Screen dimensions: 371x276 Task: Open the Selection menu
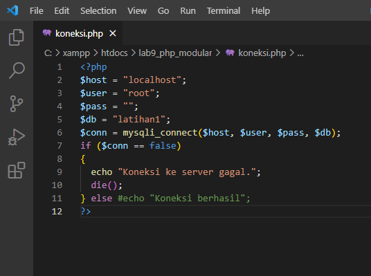(x=98, y=10)
